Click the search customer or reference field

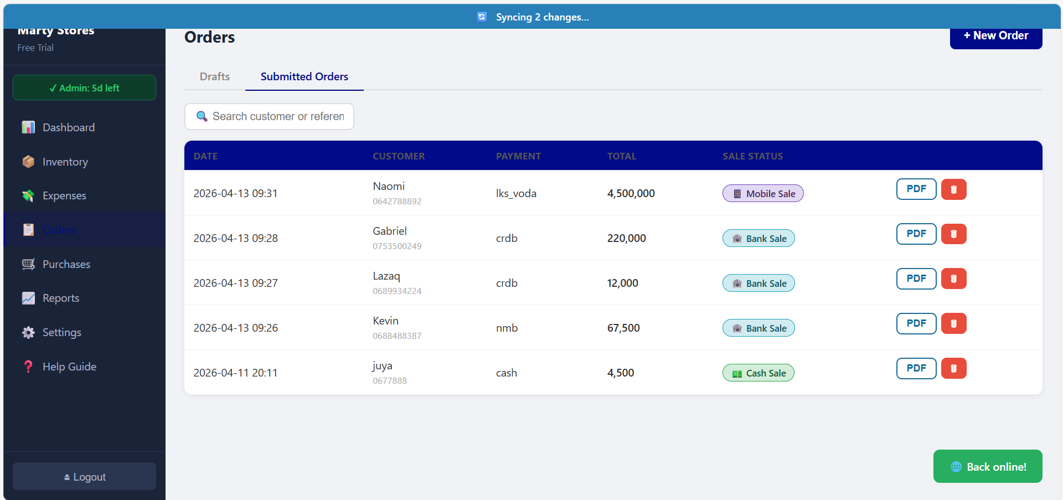278,116
